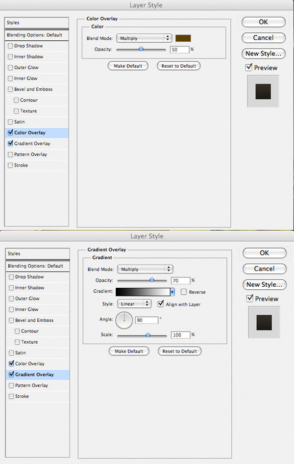Enable Reverse gradient checkbox
This screenshot has width=294, height=464.
tap(184, 292)
